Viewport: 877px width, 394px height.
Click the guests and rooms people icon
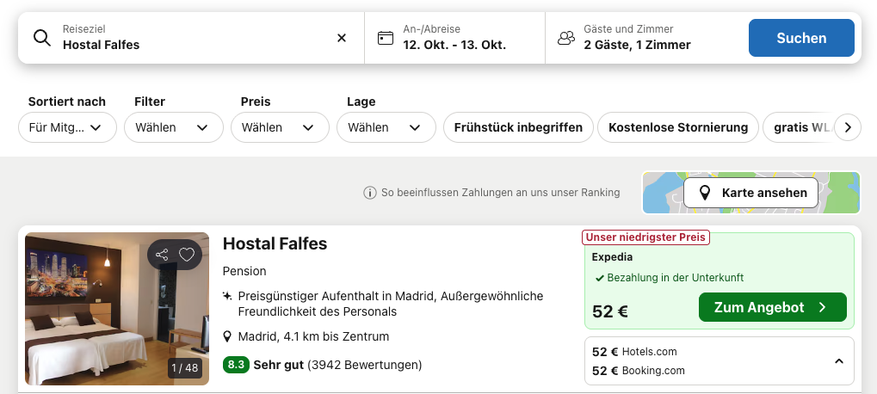(566, 38)
